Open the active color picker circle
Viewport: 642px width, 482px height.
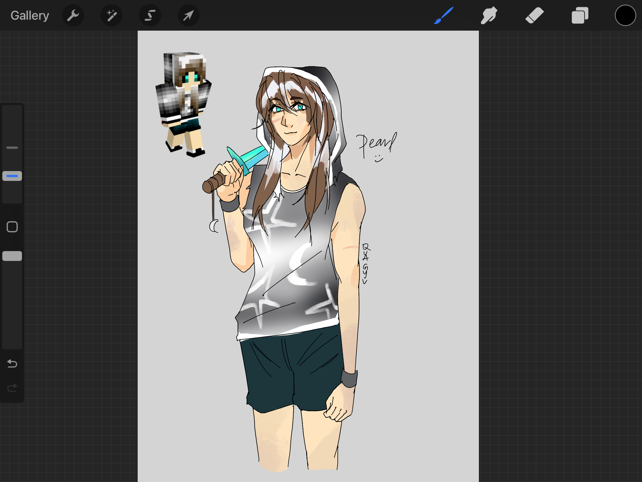[625, 15]
